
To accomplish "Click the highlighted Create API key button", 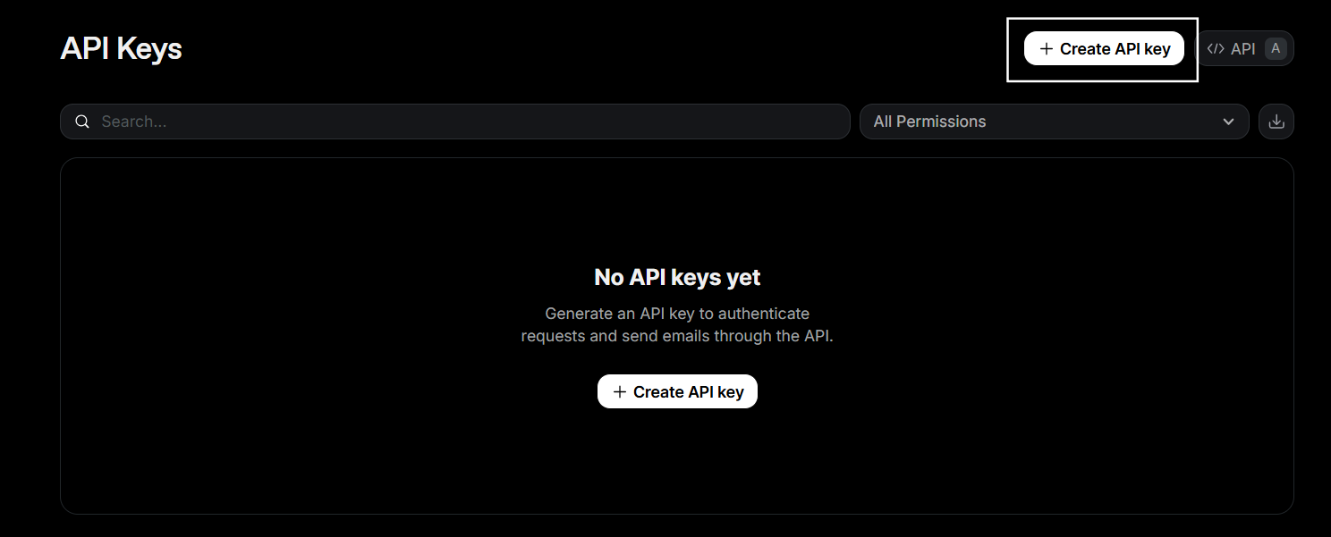I will click(1104, 48).
